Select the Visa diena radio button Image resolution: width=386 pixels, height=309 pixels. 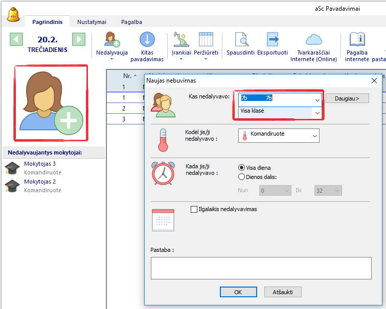coord(242,168)
